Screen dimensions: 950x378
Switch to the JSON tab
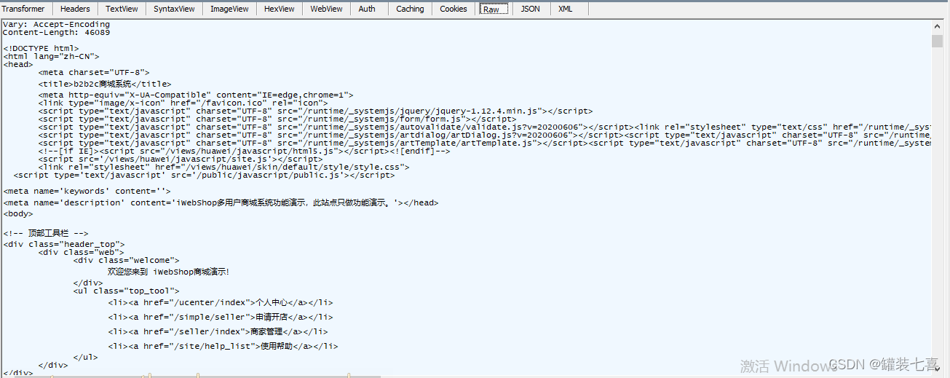pos(530,9)
